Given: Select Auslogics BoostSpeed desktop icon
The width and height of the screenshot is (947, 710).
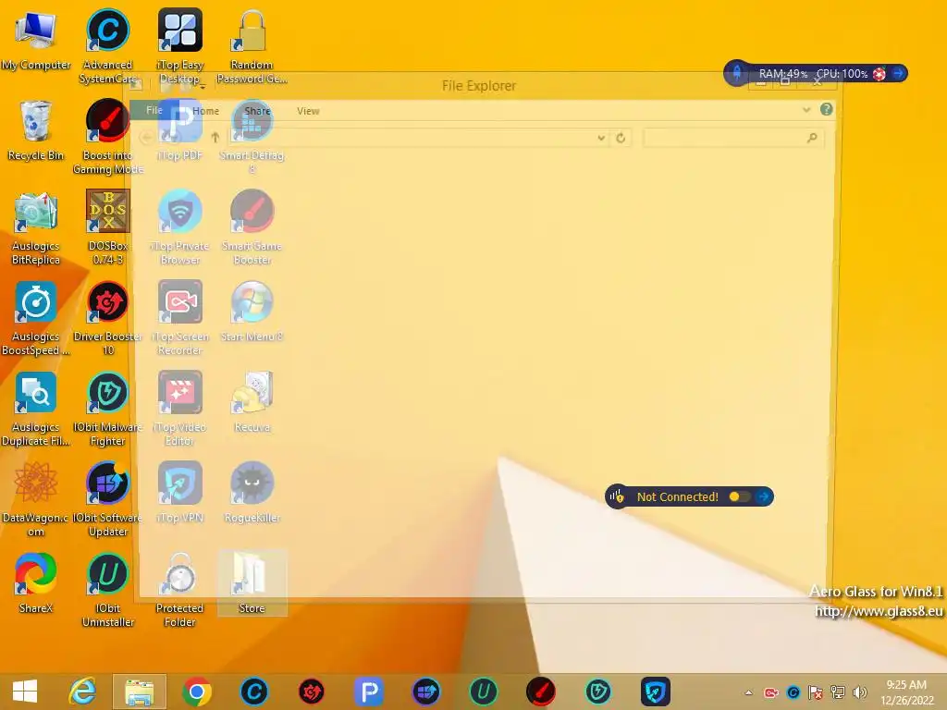Looking at the screenshot, I should coord(36,318).
